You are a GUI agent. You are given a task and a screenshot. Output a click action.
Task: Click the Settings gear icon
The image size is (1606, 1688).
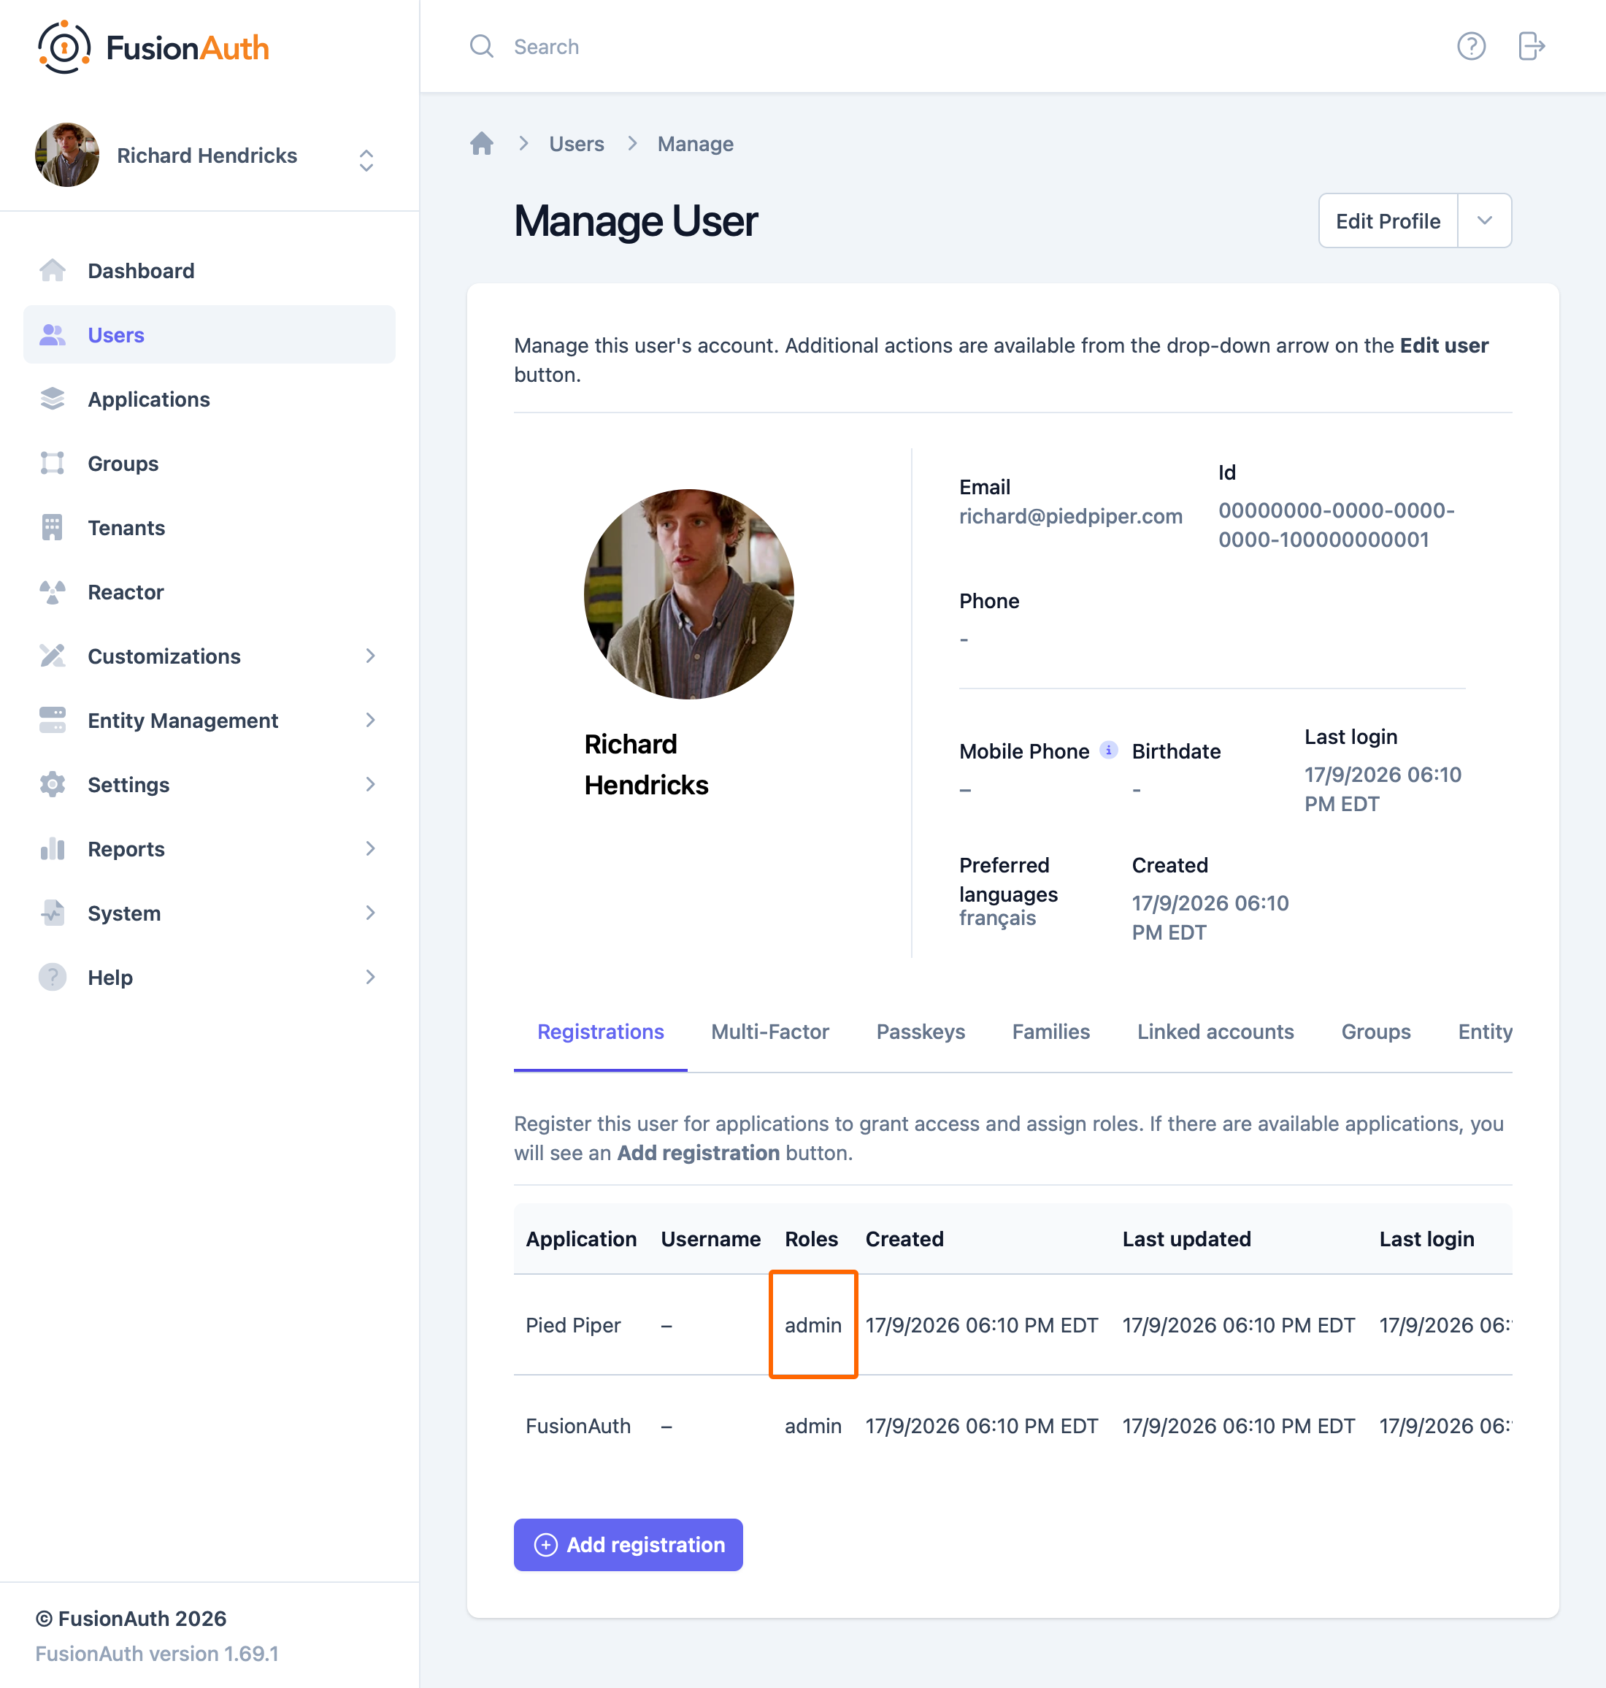53,784
